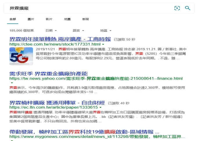
Task: Click the magnifying glass search icon
Action: click(188, 8)
